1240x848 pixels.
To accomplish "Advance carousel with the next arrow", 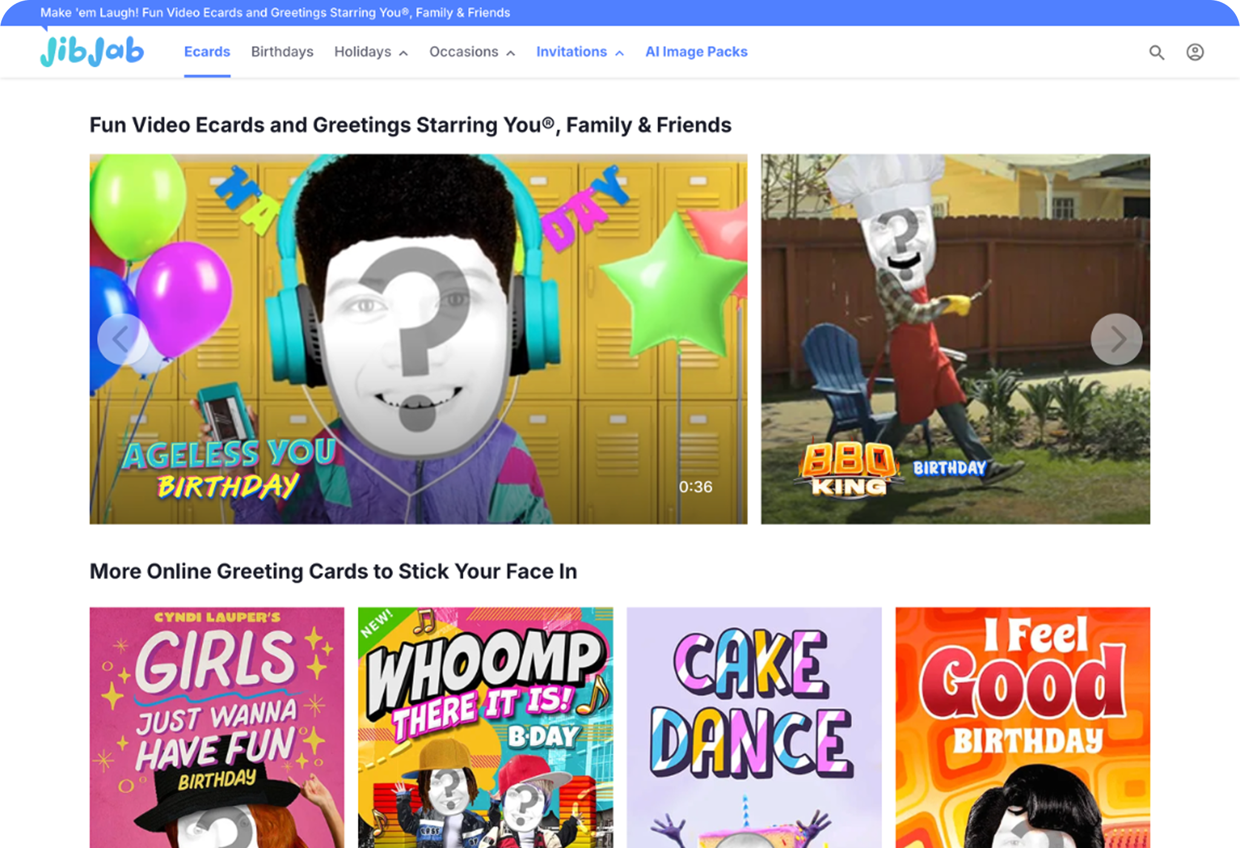I will (x=1116, y=339).
